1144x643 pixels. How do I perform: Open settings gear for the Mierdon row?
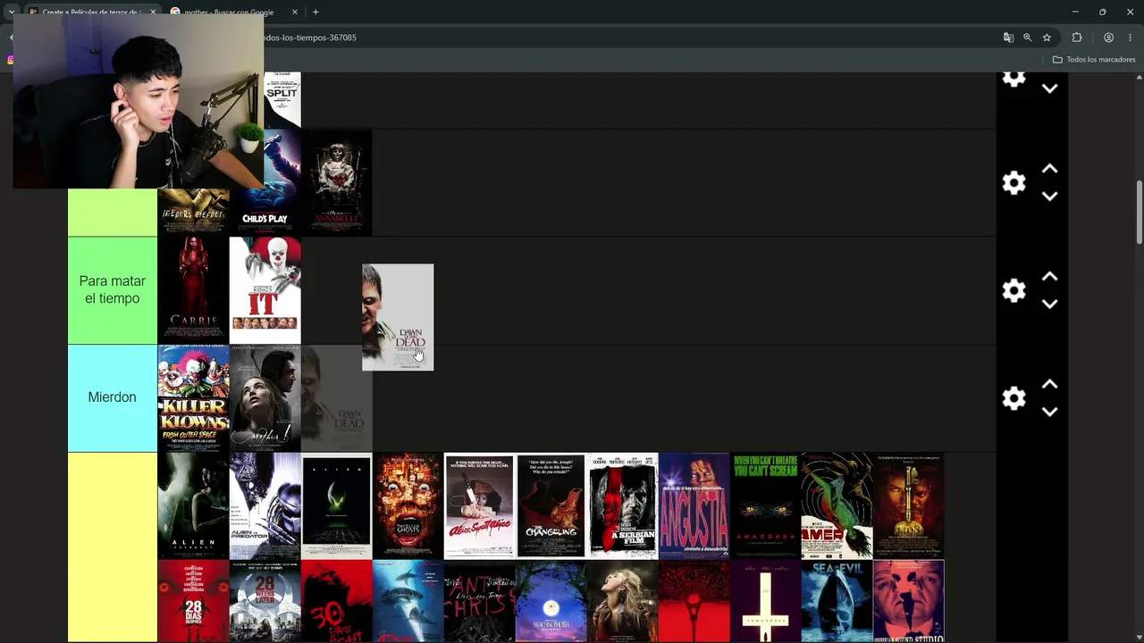pos(1014,398)
